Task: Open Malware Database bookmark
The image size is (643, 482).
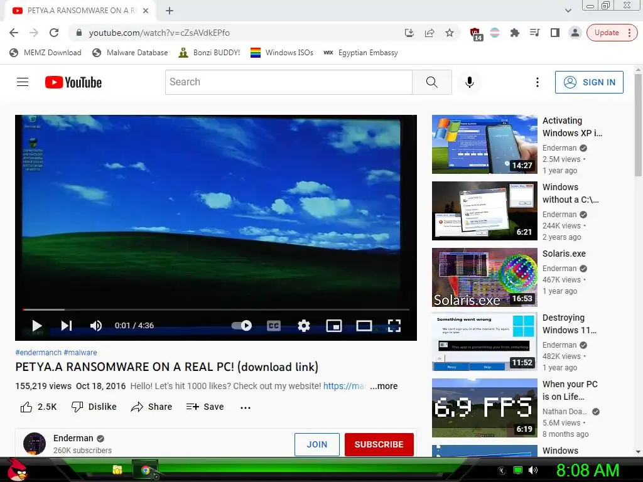Action: (130, 53)
